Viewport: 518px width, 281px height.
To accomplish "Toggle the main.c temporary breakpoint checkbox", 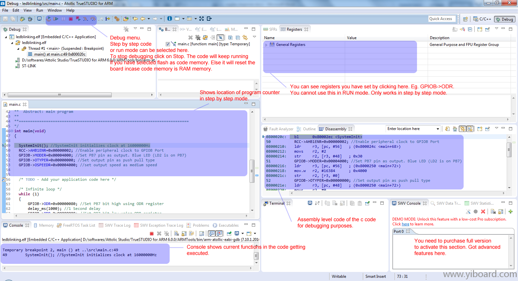I will (x=168, y=44).
